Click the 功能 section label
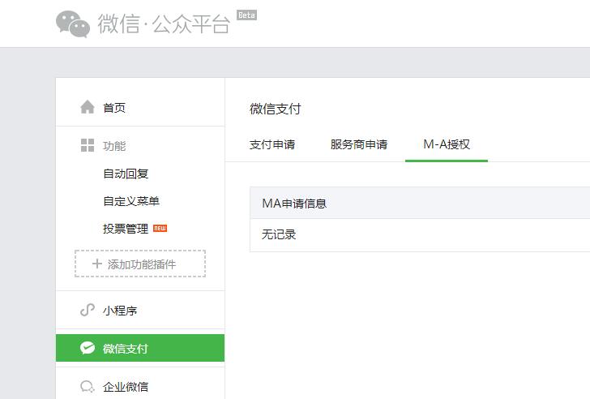The width and height of the screenshot is (590, 399). pos(114,146)
